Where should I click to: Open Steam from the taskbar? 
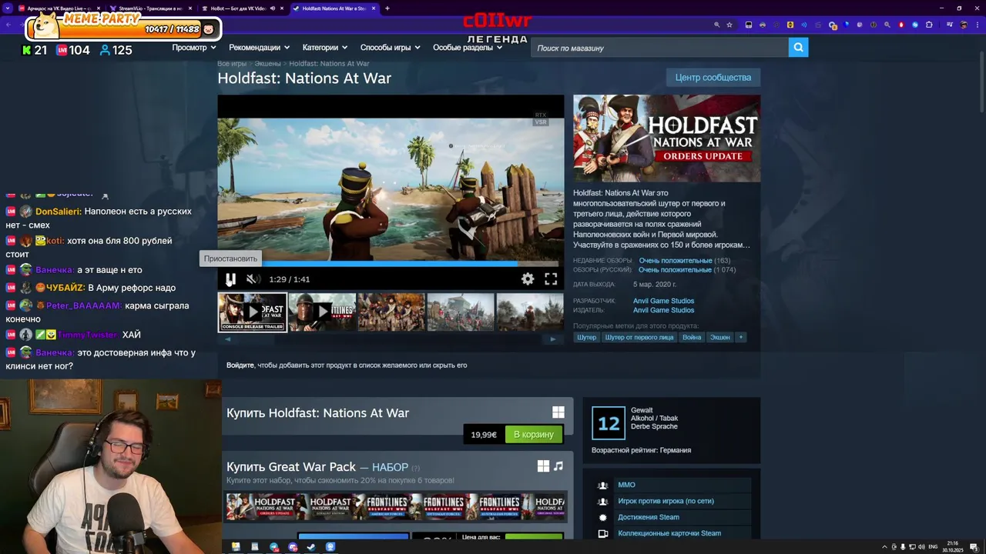[x=311, y=547]
